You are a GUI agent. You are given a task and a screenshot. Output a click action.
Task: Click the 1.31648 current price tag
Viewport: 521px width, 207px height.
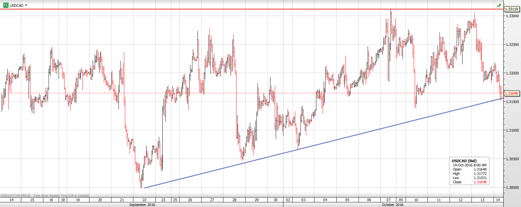click(511, 93)
